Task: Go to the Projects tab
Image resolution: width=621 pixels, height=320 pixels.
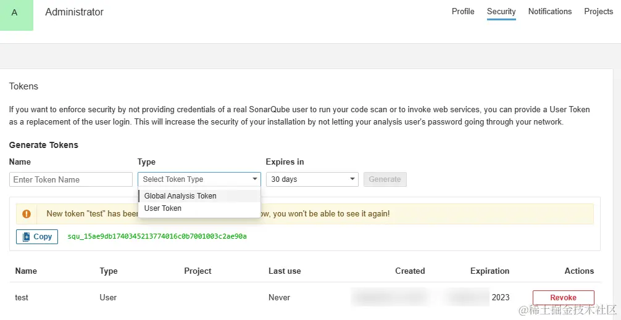Action: (598, 12)
